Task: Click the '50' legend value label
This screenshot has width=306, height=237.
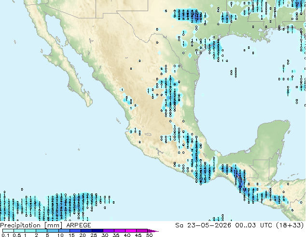Action: [149, 235]
